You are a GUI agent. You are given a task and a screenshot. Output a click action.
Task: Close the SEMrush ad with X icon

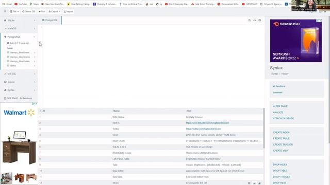pos(320,21)
